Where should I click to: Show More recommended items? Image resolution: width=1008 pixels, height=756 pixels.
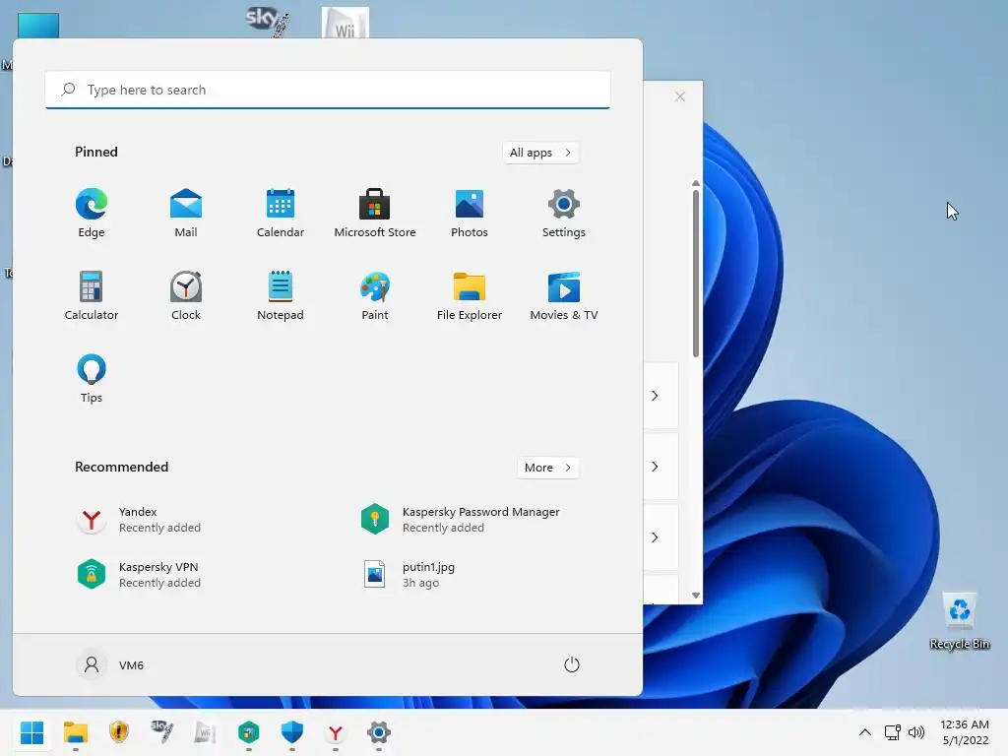(x=547, y=468)
